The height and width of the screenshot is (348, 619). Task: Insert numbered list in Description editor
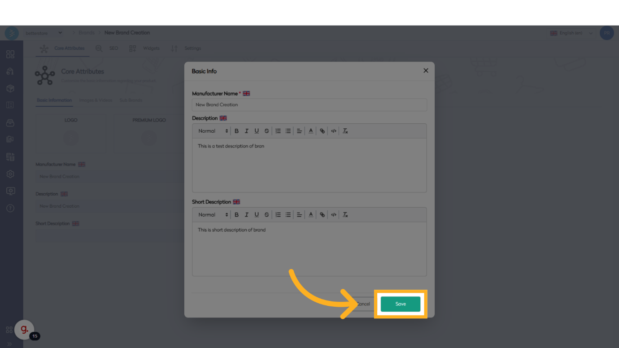coord(278,131)
